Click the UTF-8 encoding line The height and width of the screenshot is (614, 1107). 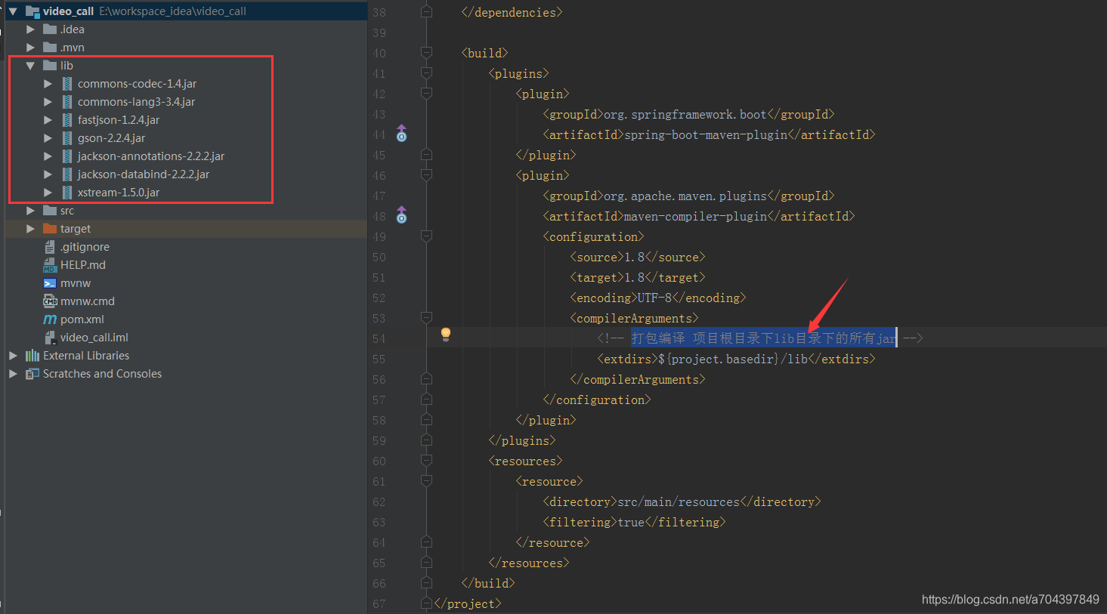657,298
